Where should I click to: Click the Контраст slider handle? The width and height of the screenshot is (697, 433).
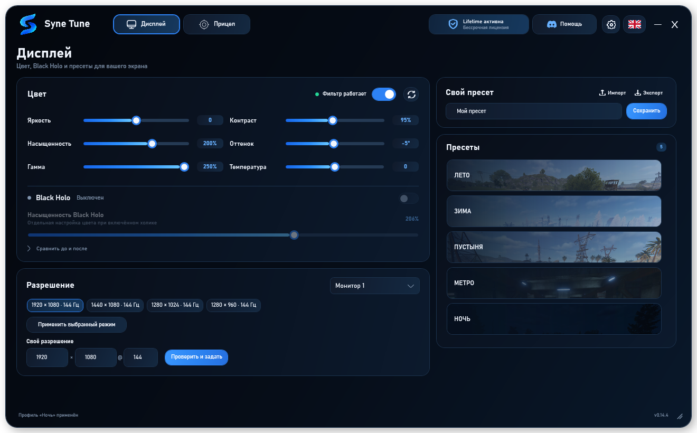pyautogui.click(x=333, y=120)
